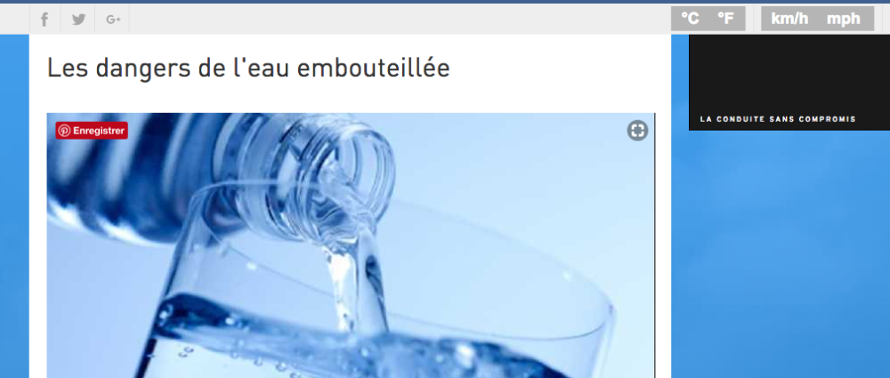Click the Pinterest logo in the Enregistrer badge

click(x=64, y=131)
